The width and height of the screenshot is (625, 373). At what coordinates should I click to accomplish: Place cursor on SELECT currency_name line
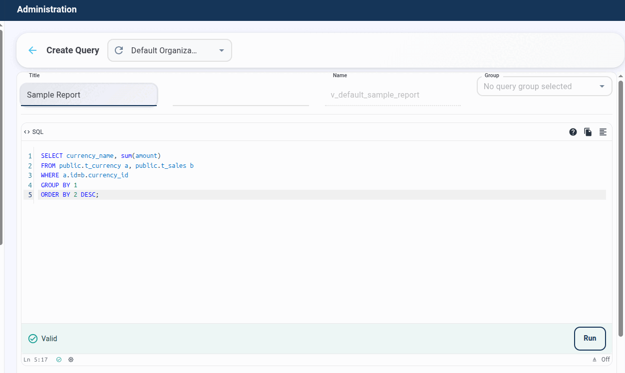coord(101,156)
